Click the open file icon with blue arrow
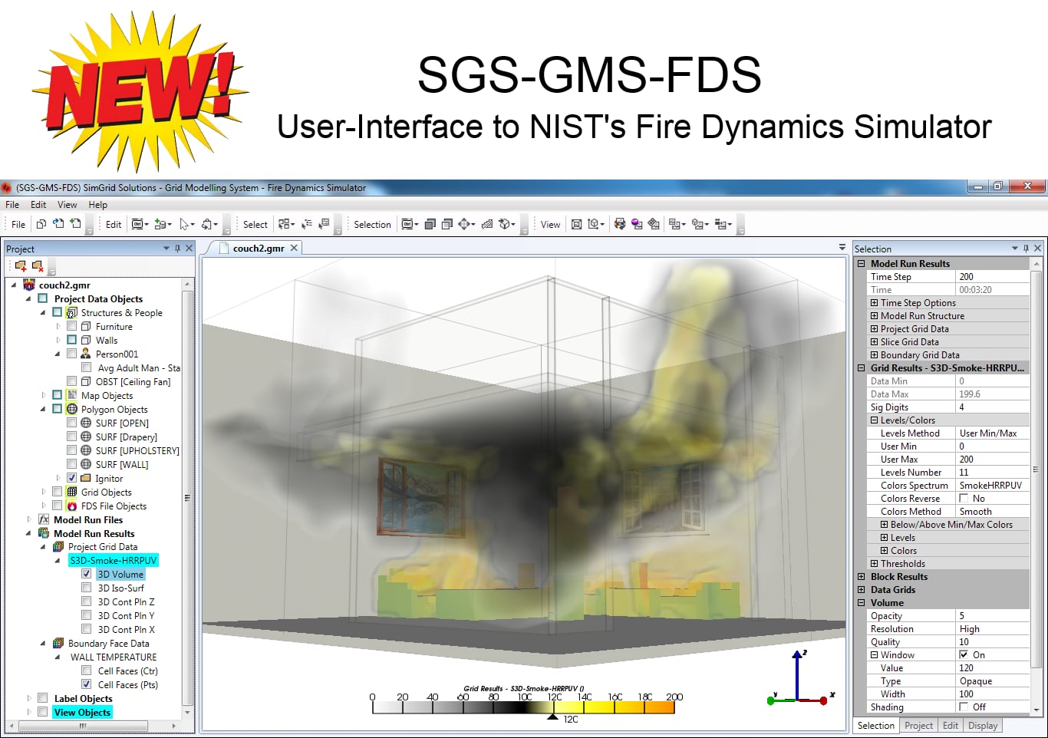The height and width of the screenshot is (738, 1048). [x=58, y=224]
